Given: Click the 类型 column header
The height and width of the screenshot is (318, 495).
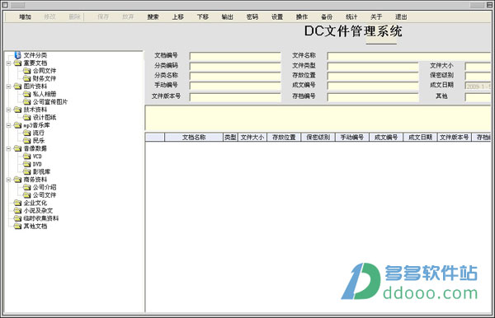Looking at the screenshot, I should coord(230,137).
